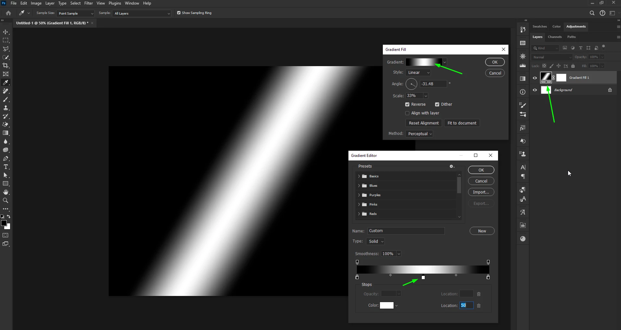
Task: Open the Sample Size dropdown
Action: (75, 13)
